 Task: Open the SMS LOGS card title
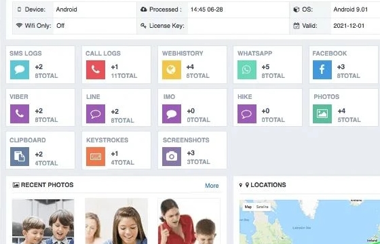click(x=26, y=54)
